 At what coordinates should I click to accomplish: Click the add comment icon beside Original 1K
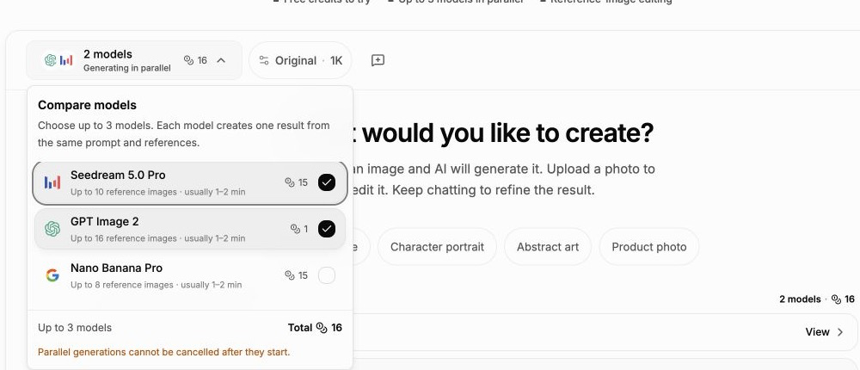tap(378, 60)
